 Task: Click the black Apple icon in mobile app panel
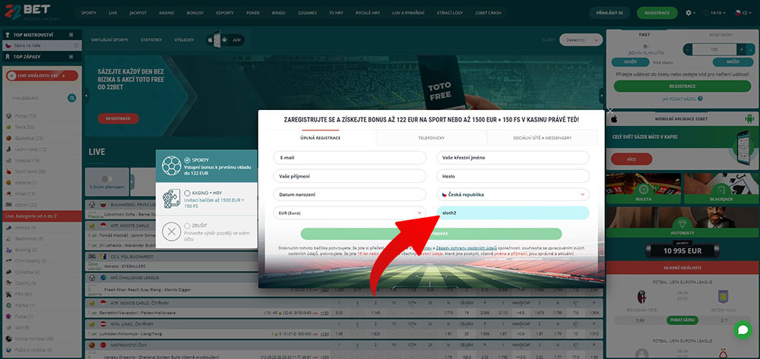[x=613, y=118]
